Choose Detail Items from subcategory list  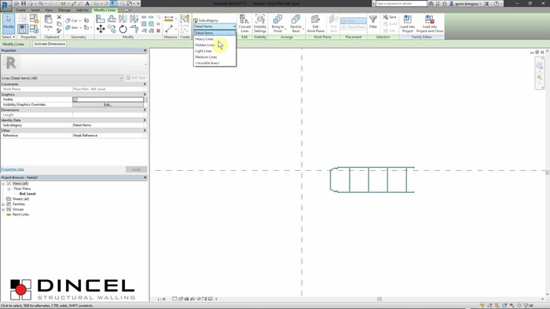[x=214, y=33]
